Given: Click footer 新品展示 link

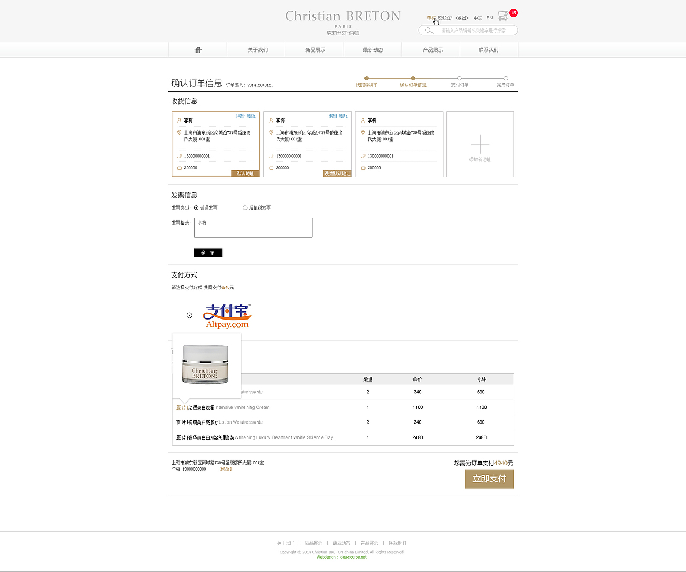Looking at the screenshot, I should [314, 543].
